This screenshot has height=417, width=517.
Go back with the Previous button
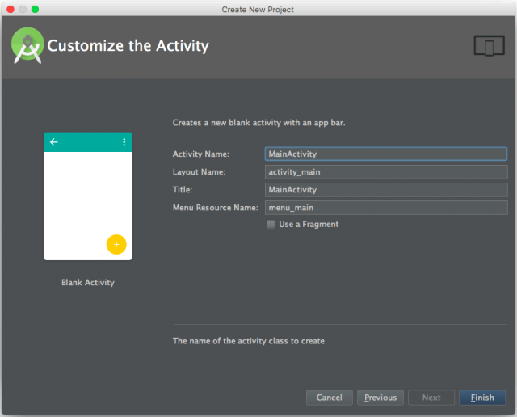tap(380, 398)
